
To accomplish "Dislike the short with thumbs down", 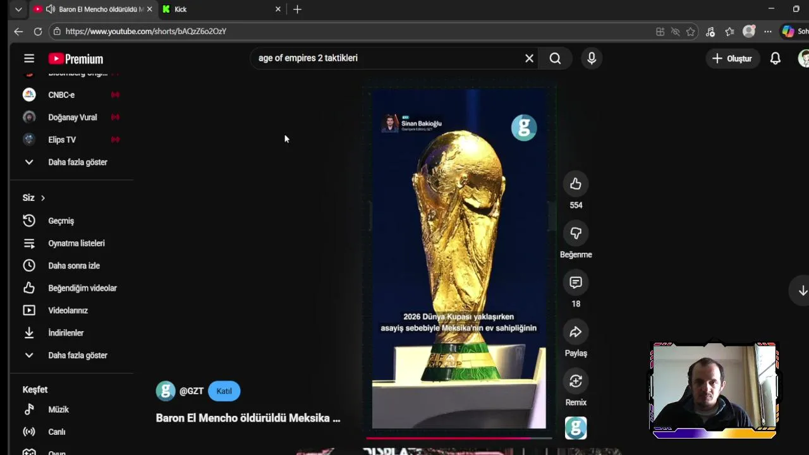I will pyautogui.click(x=576, y=233).
